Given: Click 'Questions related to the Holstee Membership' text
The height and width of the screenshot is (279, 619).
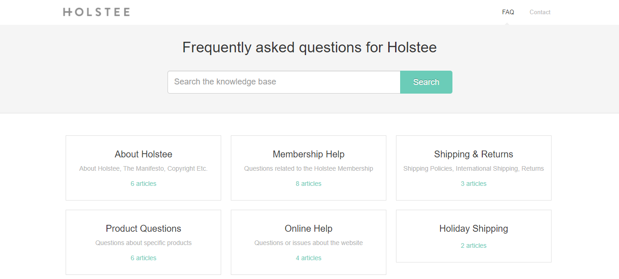Looking at the screenshot, I should [x=308, y=168].
